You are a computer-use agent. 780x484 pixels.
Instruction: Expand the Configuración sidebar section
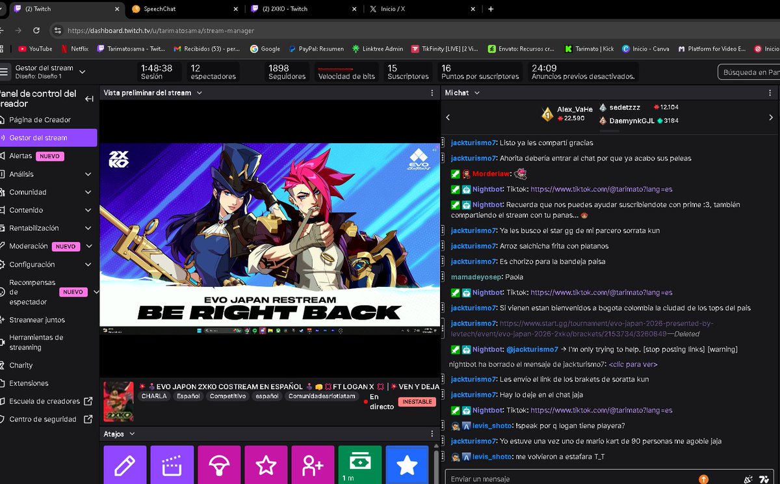(88, 265)
